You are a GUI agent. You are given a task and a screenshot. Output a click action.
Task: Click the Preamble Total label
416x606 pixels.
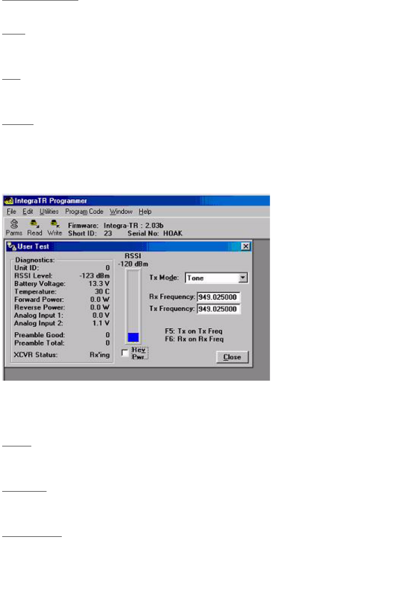(39, 343)
